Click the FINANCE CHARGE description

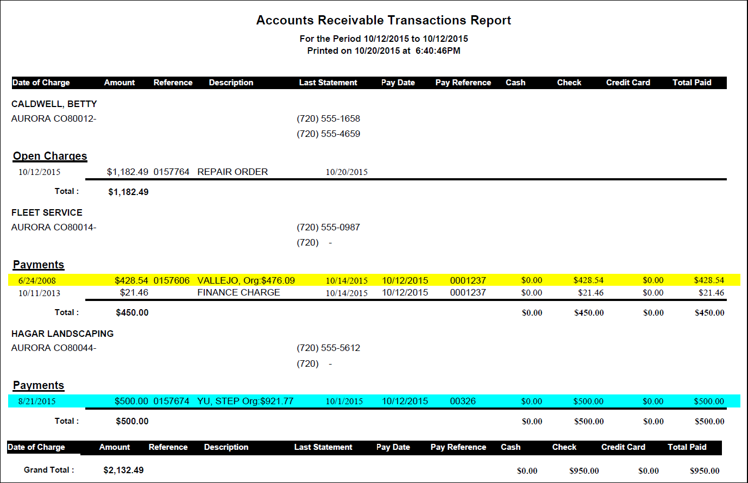(x=238, y=292)
